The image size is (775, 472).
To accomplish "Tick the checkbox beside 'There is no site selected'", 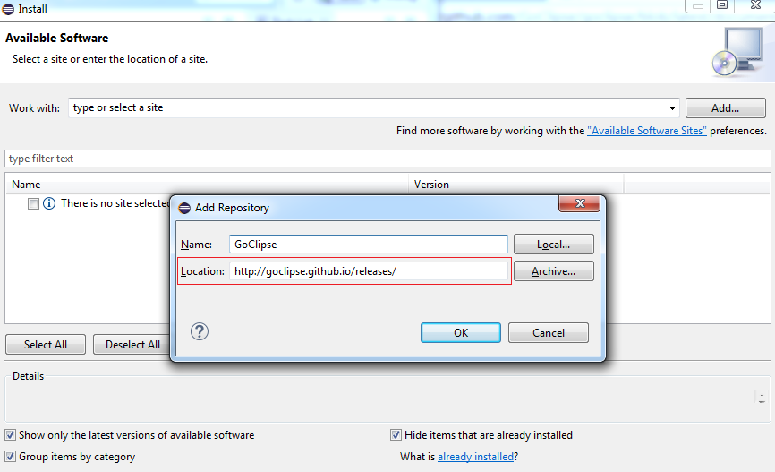I will coord(33,203).
